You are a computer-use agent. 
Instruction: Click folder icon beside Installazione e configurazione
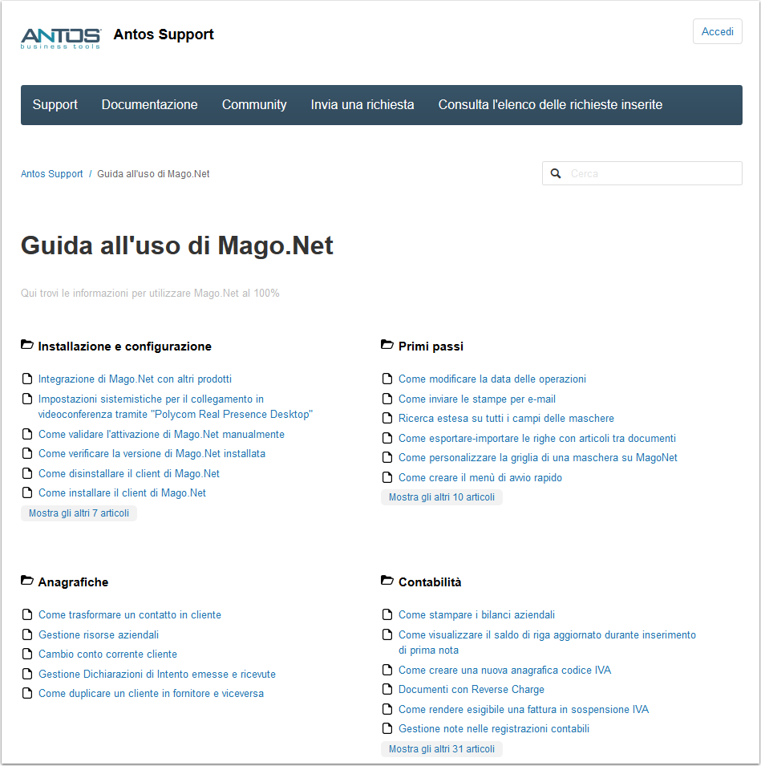[x=27, y=345]
